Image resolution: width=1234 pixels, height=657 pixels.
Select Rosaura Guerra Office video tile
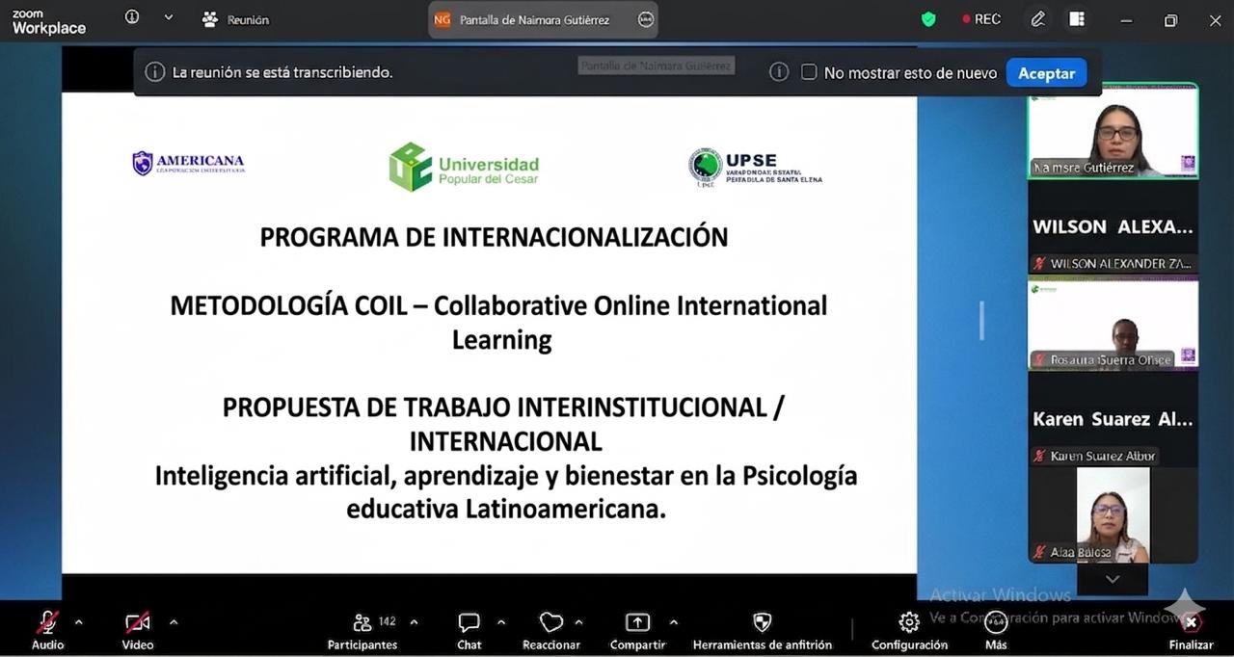coord(1113,324)
